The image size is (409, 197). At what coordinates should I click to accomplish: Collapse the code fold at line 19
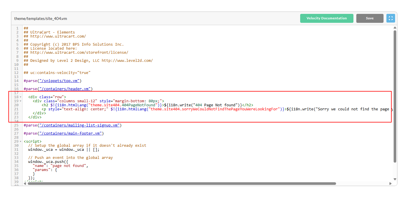click(x=21, y=101)
